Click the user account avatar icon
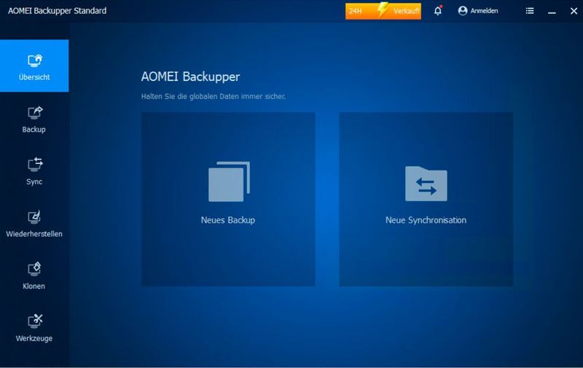 point(463,11)
